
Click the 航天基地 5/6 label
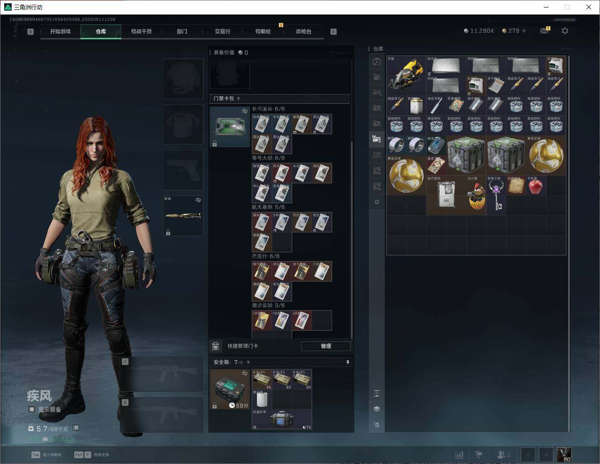click(x=268, y=207)
